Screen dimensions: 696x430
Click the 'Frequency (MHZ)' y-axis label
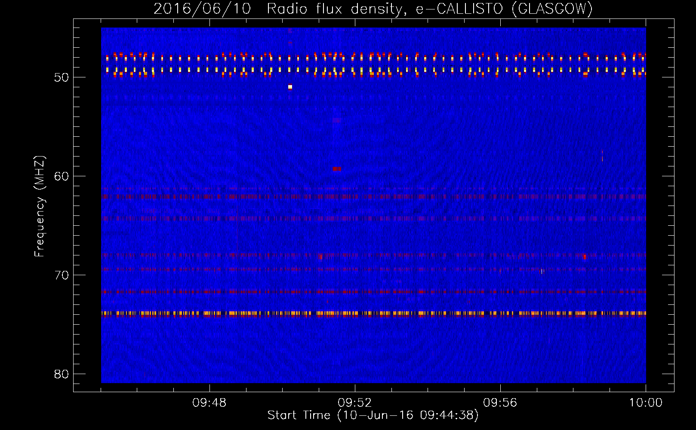pos(40,206)
